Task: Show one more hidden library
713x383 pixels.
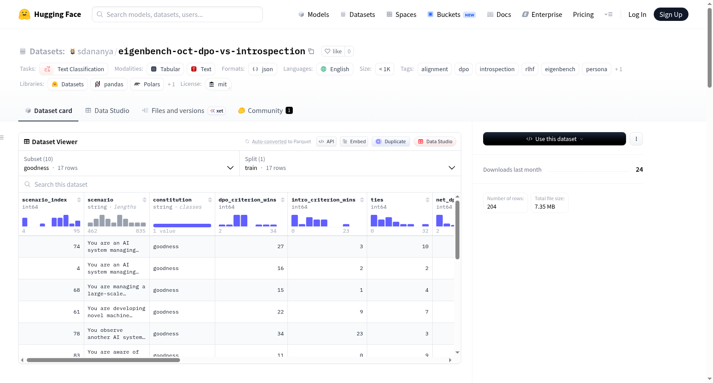Action: click(171, 84)
